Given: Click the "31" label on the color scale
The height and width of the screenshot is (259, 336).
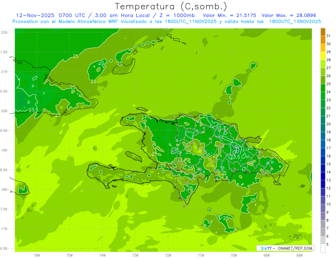Looking at the screenshot, I should (329, 36).
